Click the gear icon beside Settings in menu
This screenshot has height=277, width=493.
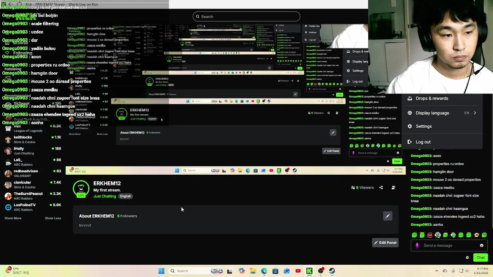click(x=410, y=126)
